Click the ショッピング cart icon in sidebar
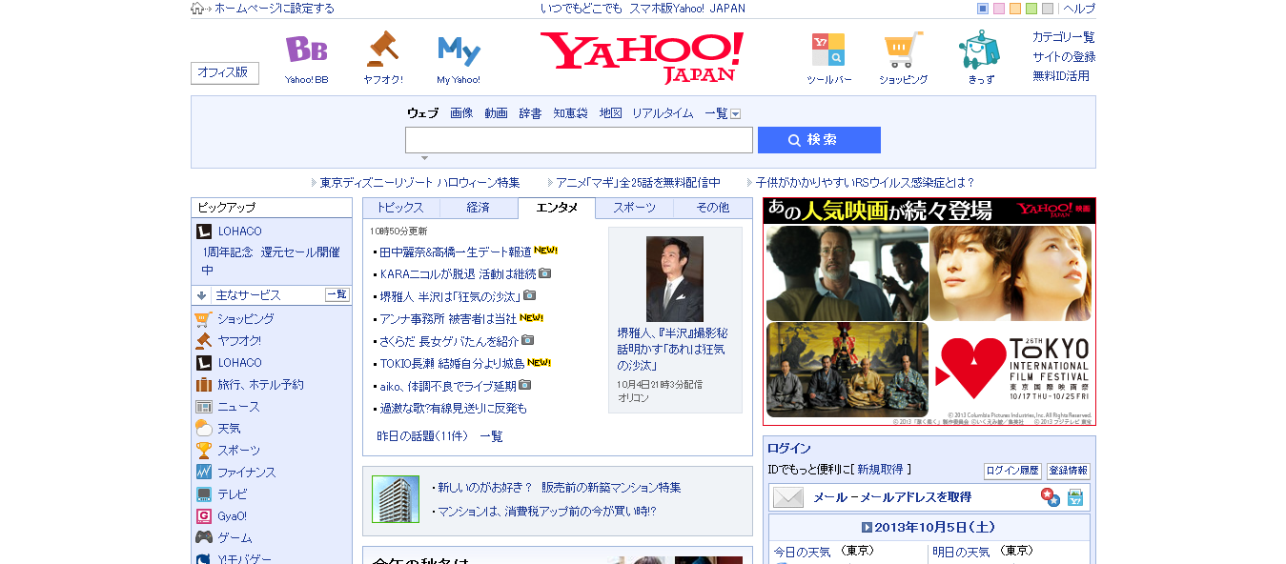The height and width of the screenshot is (564, 1286). tap(203, 319)
